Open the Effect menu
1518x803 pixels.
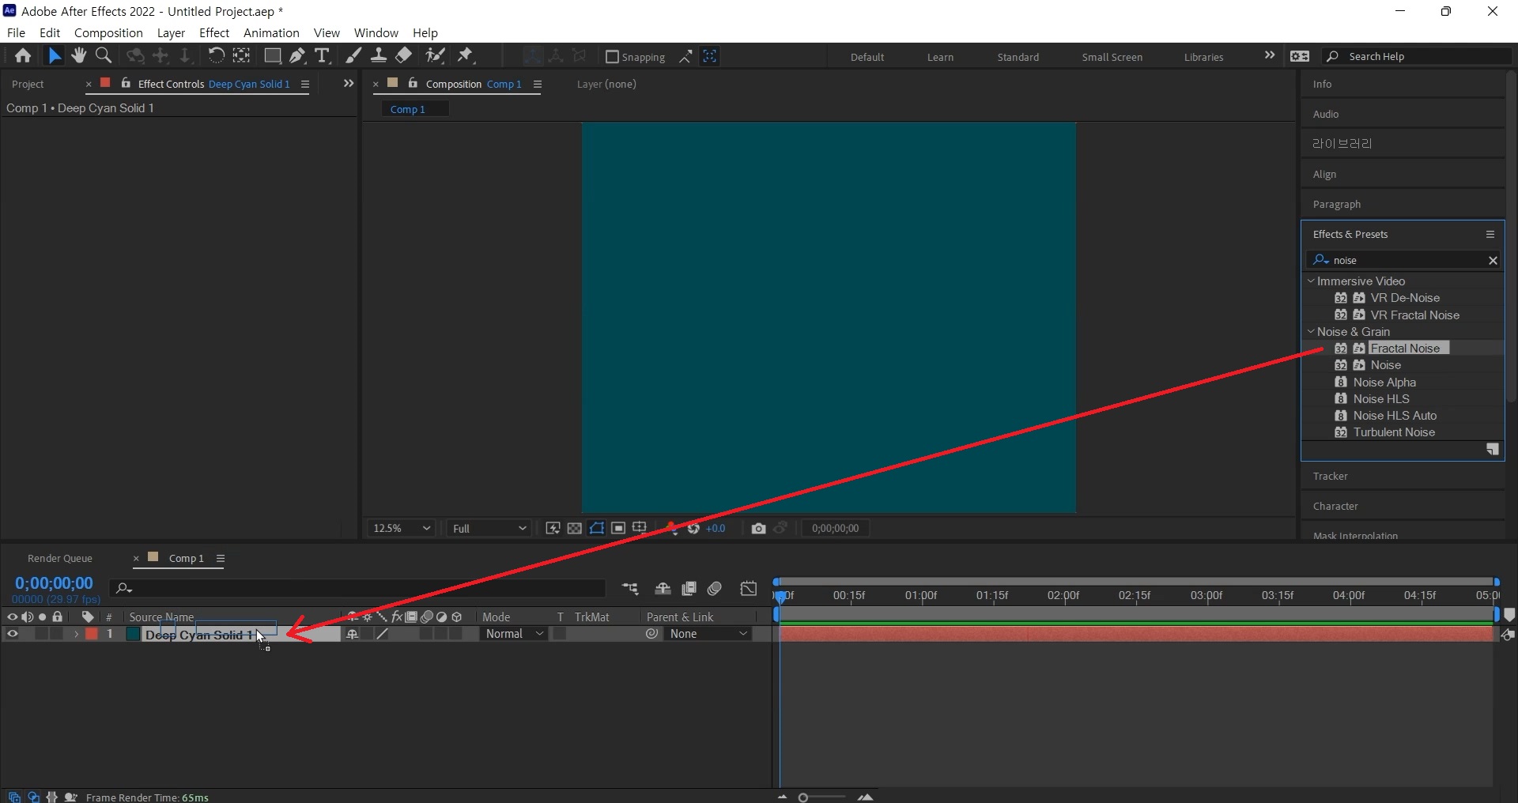click(x=213, y=33)
